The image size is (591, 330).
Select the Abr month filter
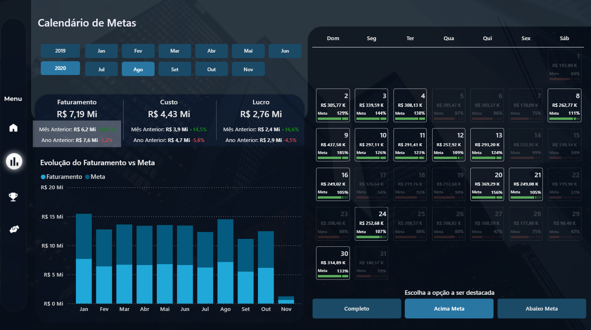tap(212, 51)
